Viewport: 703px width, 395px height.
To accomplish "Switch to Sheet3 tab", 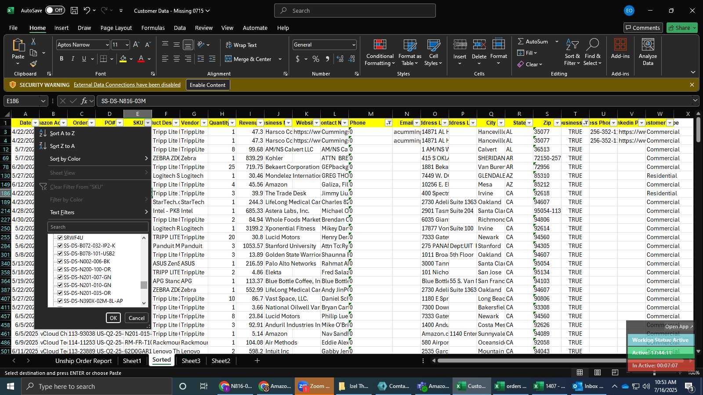I will tap(191, 361).
